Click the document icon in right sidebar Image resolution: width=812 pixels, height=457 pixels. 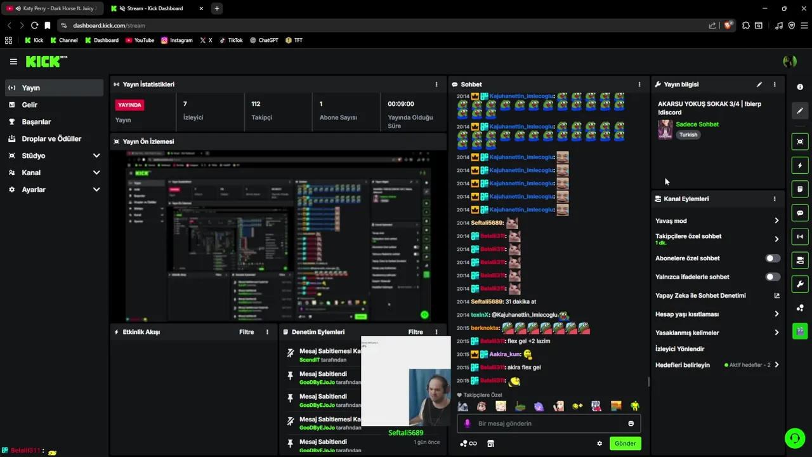(800, 189)
